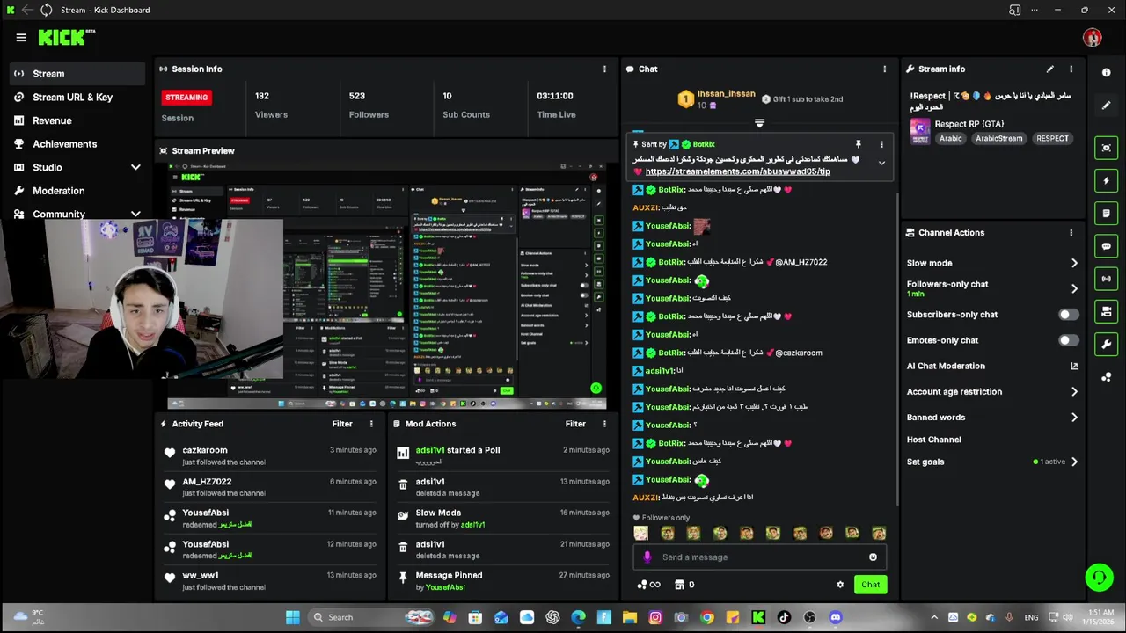Open the streamelements tip link

coord(737,171)
